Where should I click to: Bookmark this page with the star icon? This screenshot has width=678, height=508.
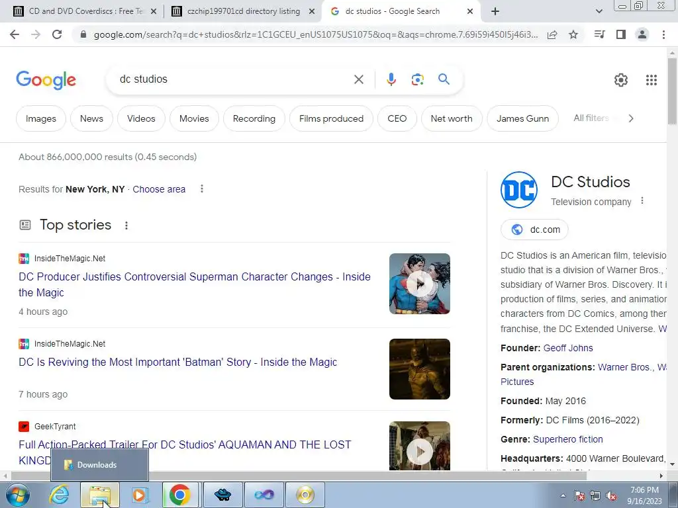tap(573, 34)
